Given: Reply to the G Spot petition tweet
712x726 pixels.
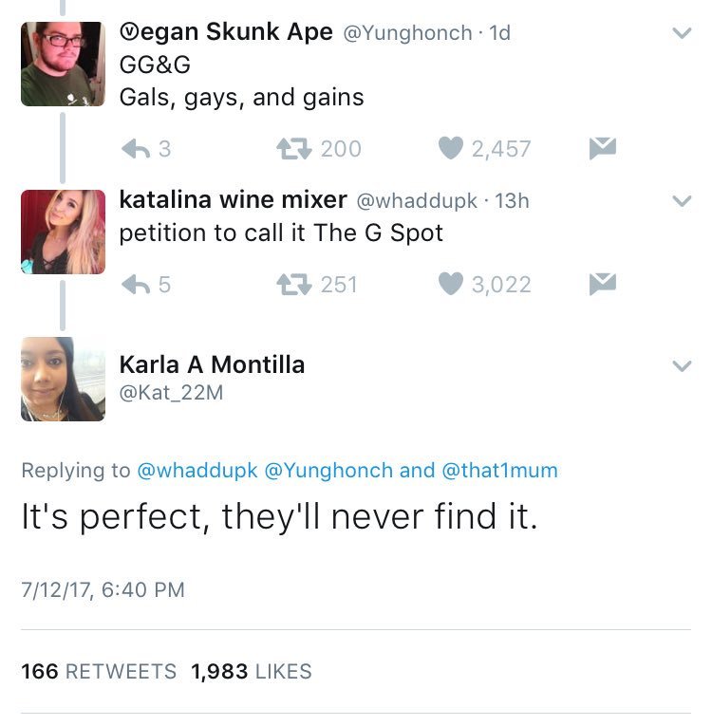Looking at the screenshot, I should [137, 284].
